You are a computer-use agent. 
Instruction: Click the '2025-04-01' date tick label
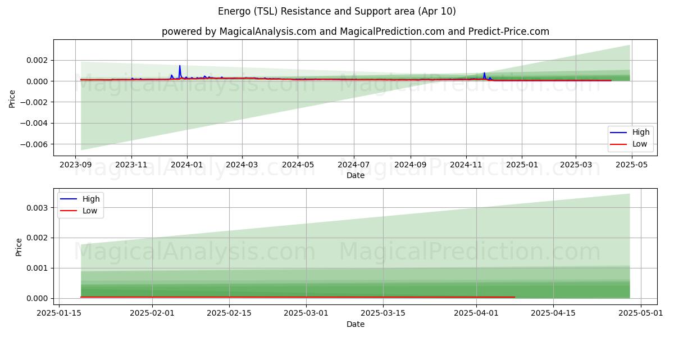(476, 314)
